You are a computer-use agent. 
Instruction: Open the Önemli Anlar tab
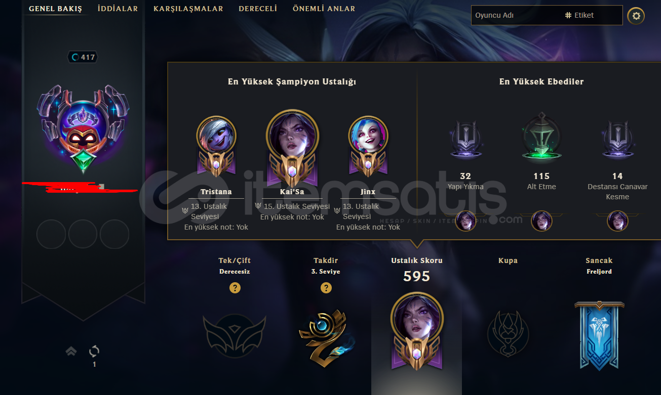point(324,9)
